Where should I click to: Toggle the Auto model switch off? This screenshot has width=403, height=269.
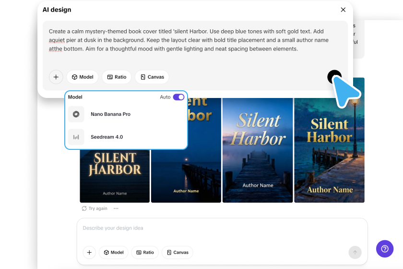click(178, 97)
